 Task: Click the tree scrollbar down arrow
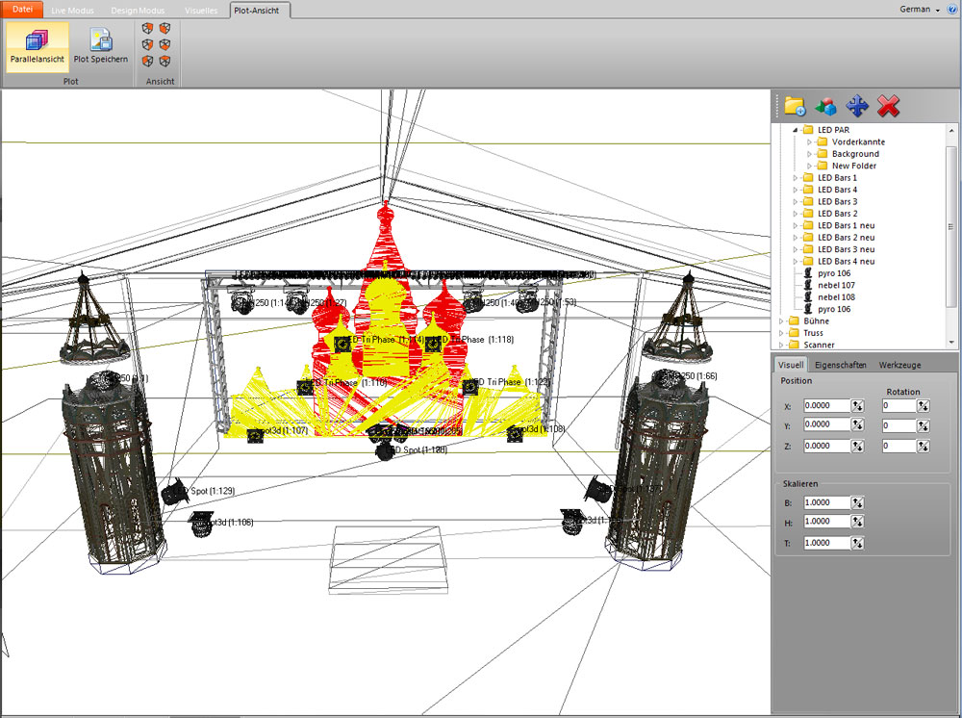pos(951,343)
